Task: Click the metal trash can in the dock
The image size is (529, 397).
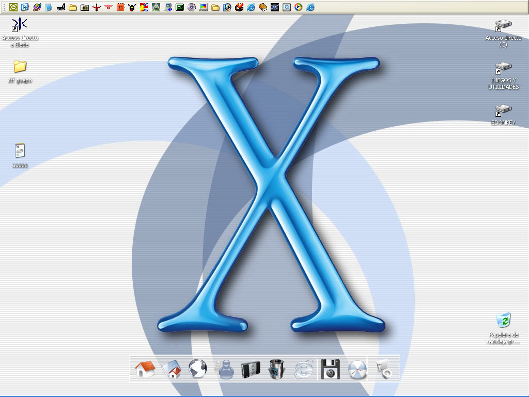Action: coord(277,370)
